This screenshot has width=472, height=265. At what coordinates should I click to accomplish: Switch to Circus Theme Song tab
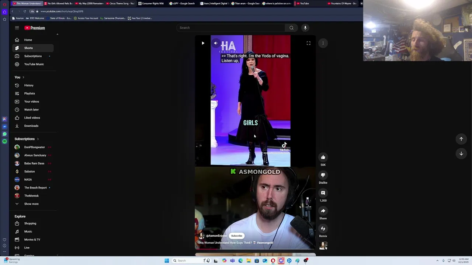(x=120, y=3)
